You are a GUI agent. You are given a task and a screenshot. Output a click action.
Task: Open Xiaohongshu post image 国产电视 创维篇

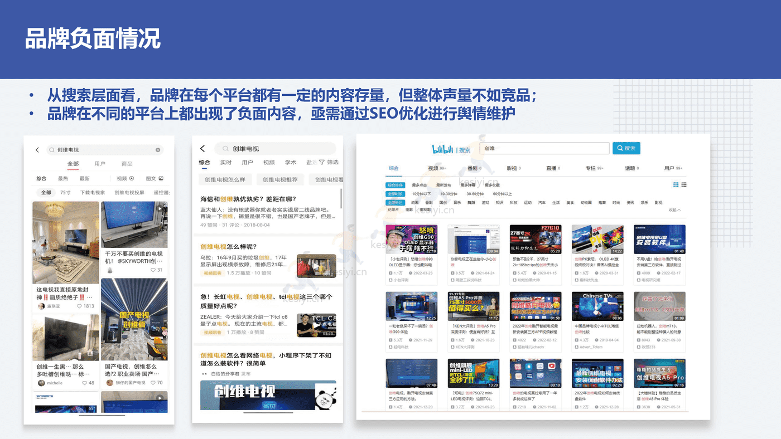(134, 319)
